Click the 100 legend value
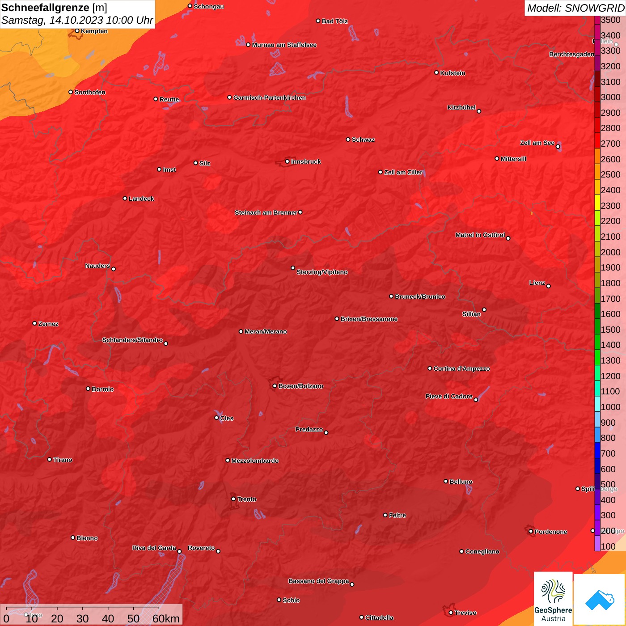The width and height of the screenshot is (626, 626). pos(608,546)
